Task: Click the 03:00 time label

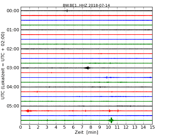Action: [13, 68]
